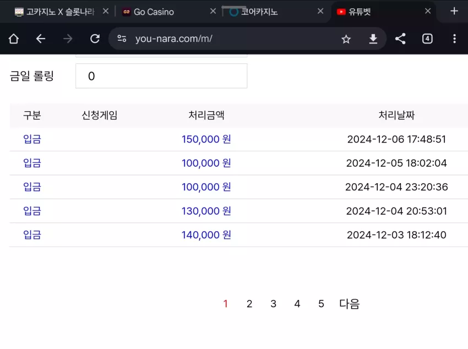This screenshot has width=468, height=349.
Task: Reload the you-nara.com page
Action: point(95,39)
